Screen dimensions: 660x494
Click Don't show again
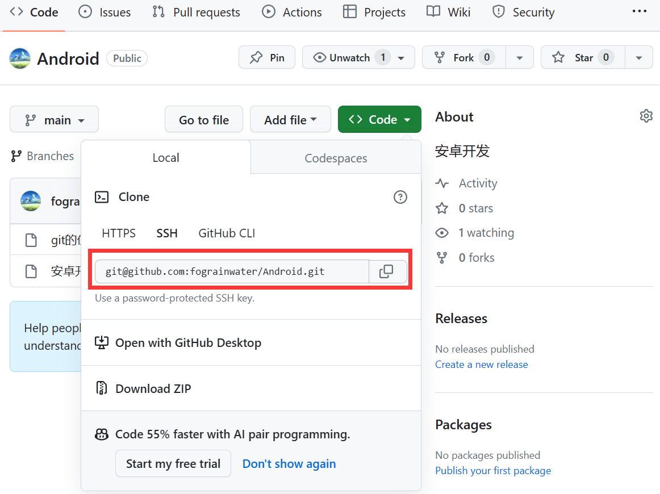click(x=289, y=463)
